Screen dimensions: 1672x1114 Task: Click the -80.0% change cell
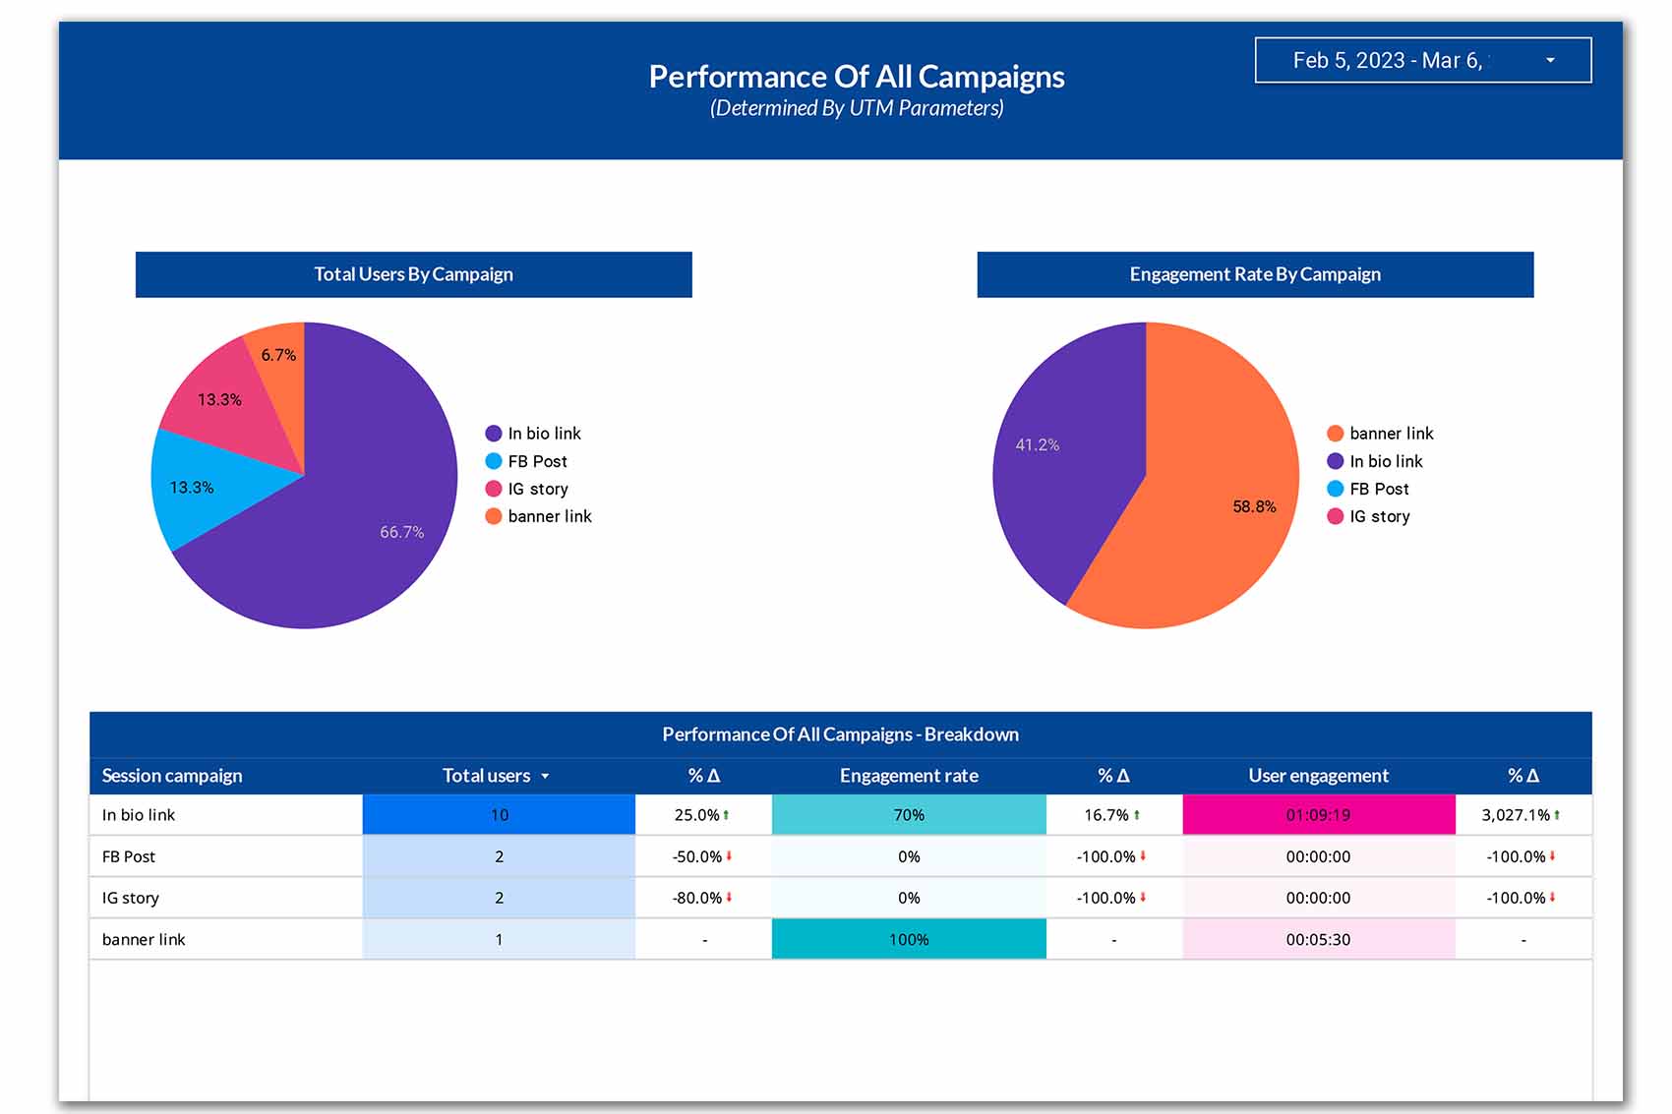pos(703,898)
